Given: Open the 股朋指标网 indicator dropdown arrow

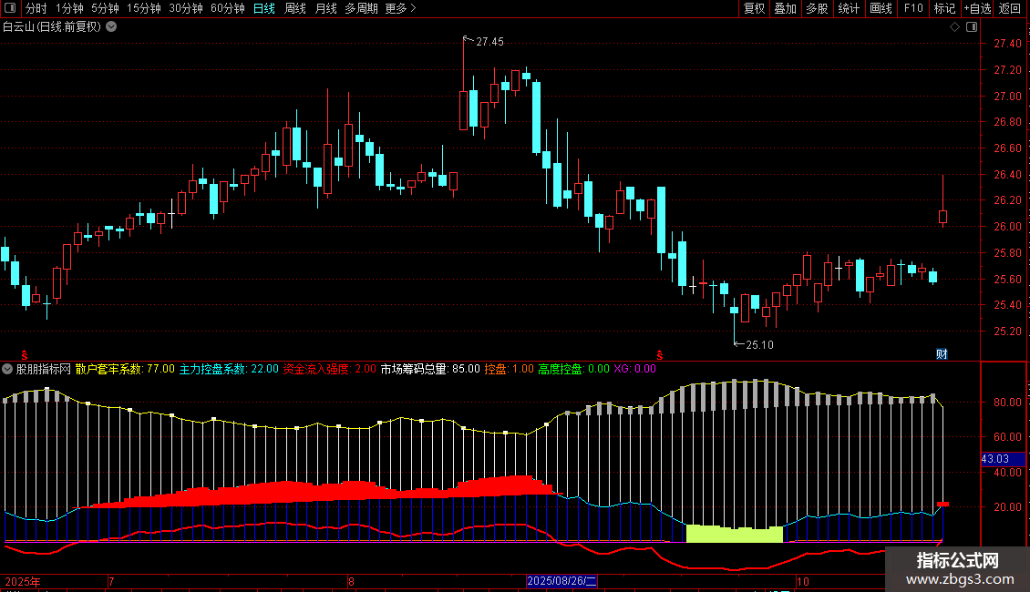Looking at the screenshot, I should [x=7, y=369].
